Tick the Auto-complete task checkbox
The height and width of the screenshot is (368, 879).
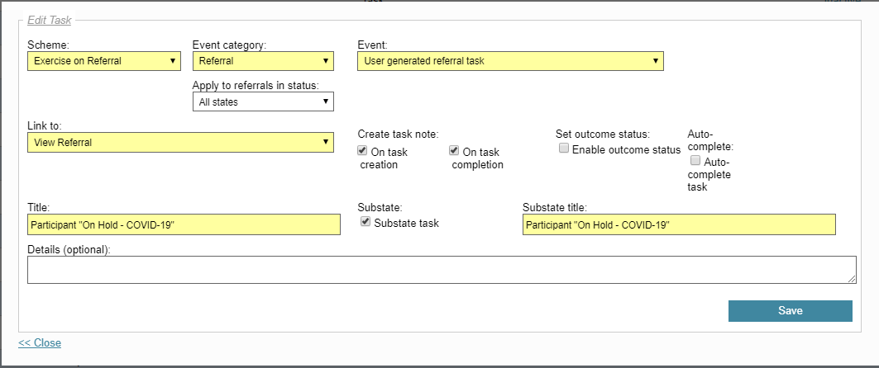(x=695, y=161)
